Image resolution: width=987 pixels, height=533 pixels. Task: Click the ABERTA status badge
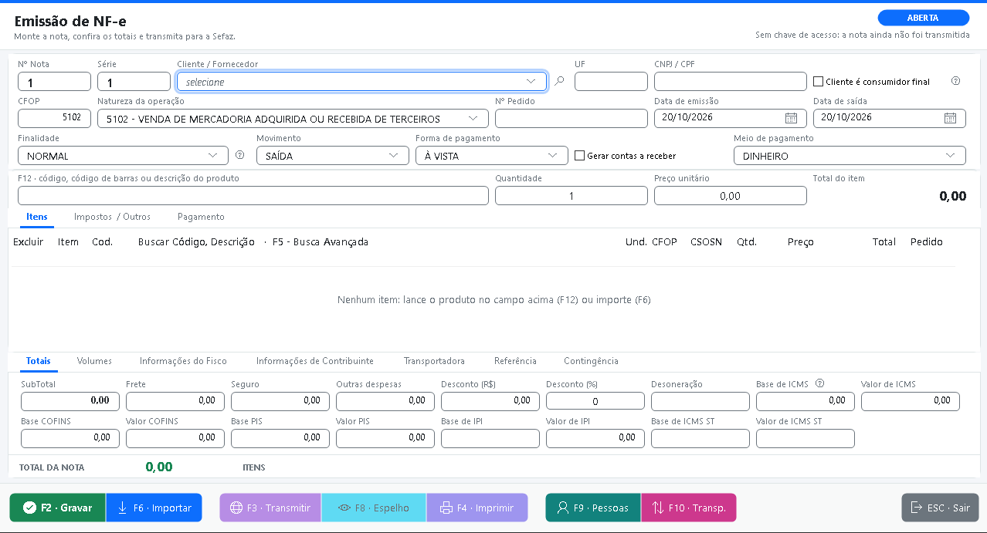tap(923, 18)
